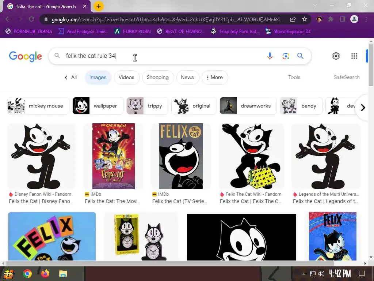374x281 pixels.
Task: Show hidden tray icons chevron
Action: [x=304, y=274]
